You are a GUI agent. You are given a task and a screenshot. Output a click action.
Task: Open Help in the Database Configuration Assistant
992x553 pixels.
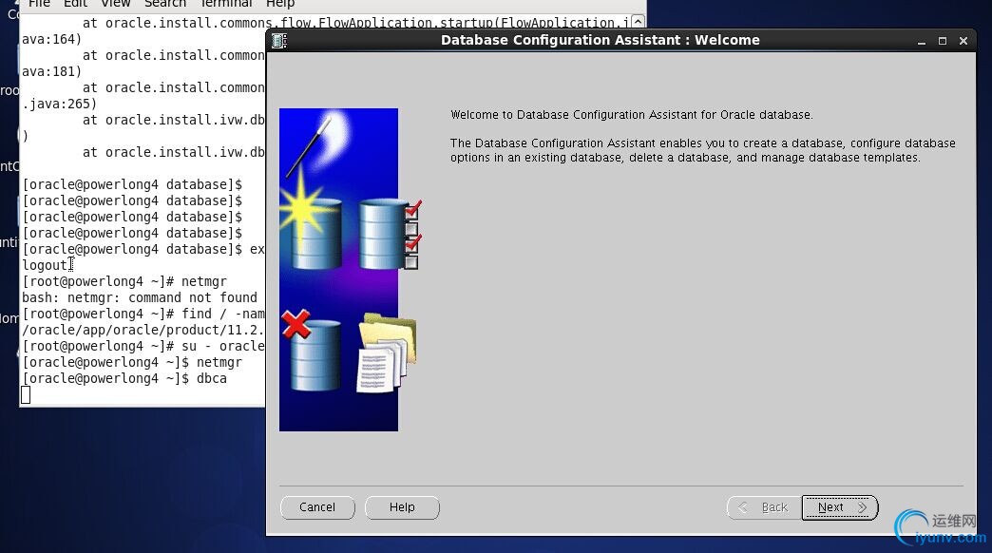(402, 507)
